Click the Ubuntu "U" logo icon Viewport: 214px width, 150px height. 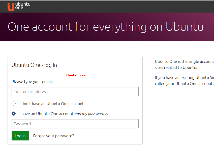(x=10, y=6)
